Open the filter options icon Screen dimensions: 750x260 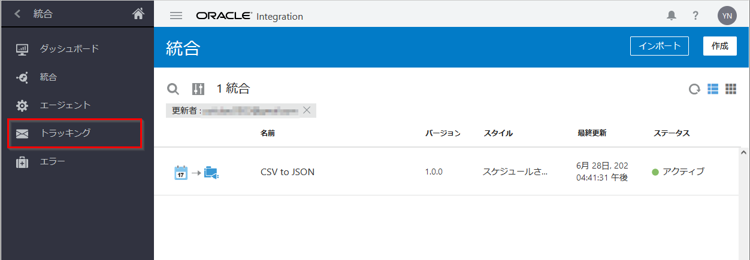click(x=198, y=89)
